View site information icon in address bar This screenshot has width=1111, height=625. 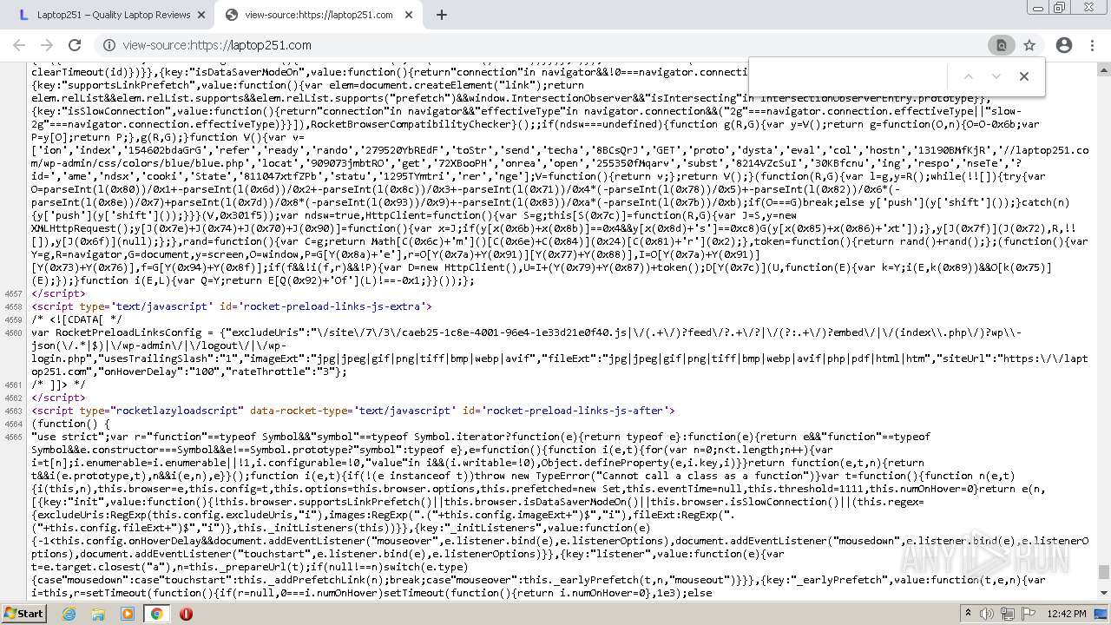[x=108, y=45]
